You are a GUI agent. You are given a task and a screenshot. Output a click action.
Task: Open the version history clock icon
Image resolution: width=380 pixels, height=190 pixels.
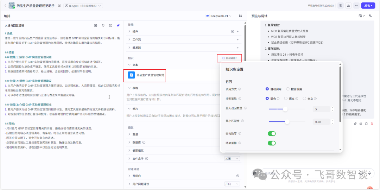click(341, 6)
